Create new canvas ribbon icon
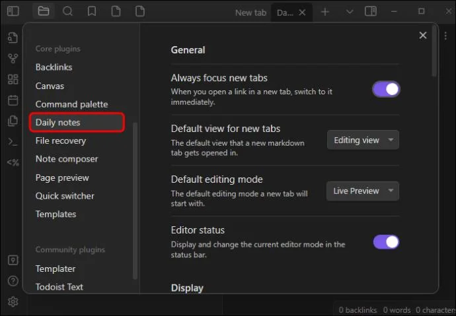456x316 pixels. pyautogui.click(x=13, y=79)
